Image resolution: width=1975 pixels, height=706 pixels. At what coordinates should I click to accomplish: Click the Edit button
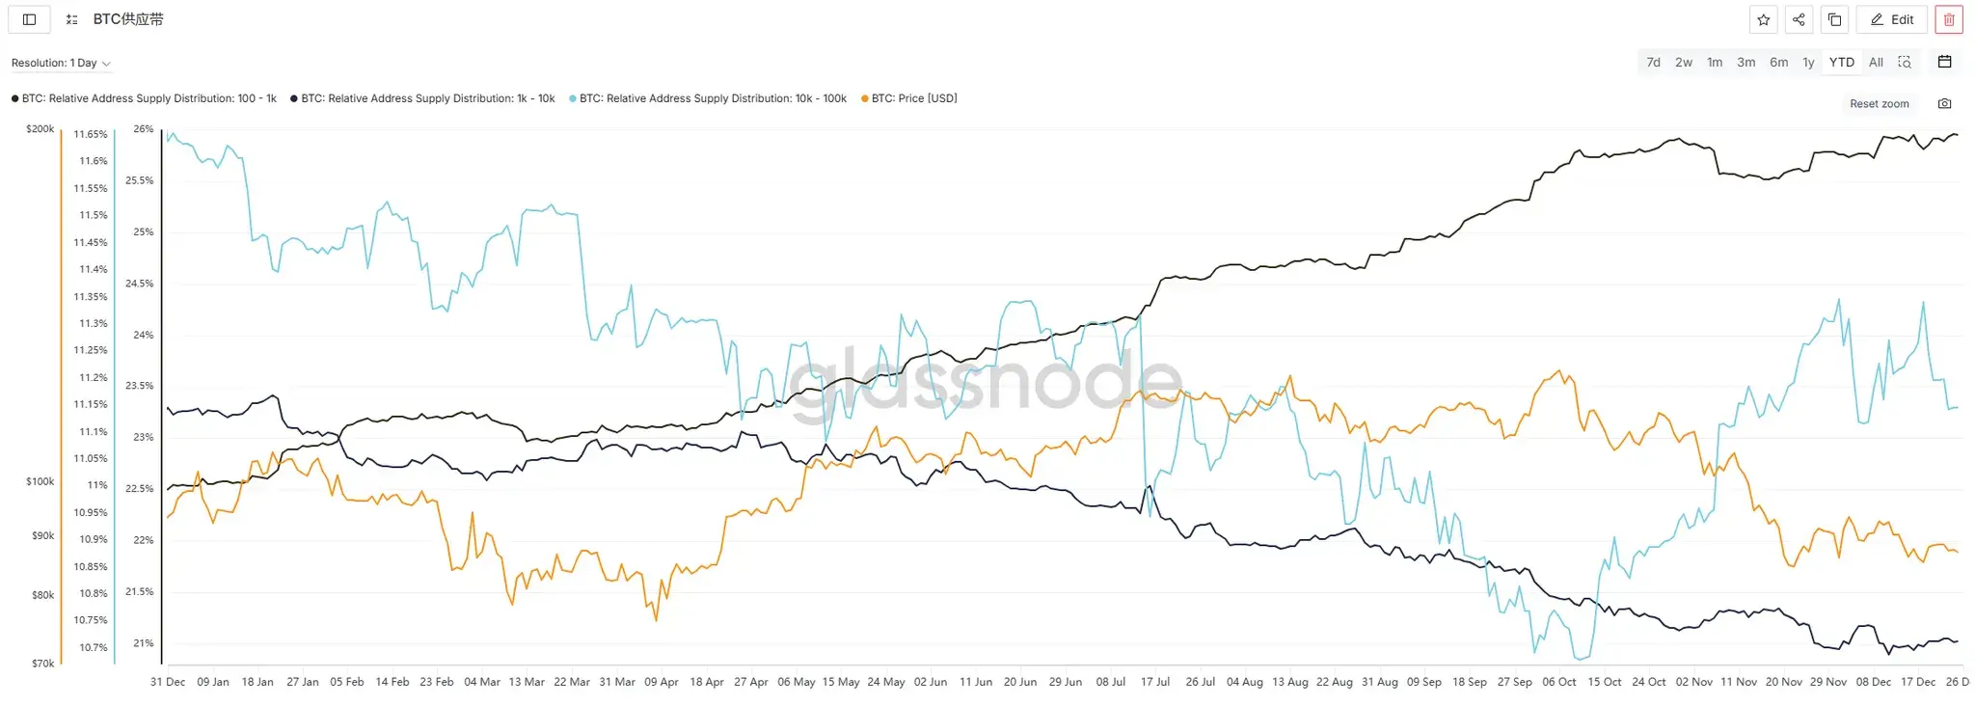[x=1892, y=19]
